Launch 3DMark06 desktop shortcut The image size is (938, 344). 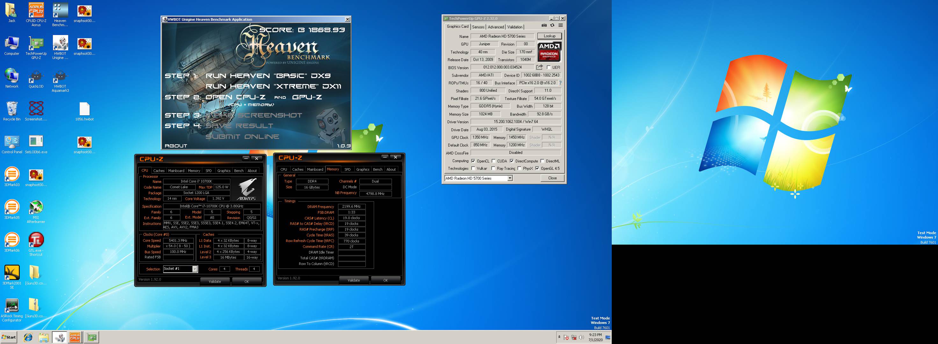coord(12,242)
